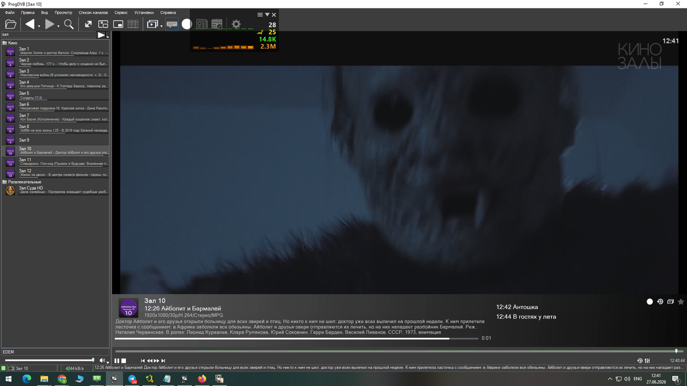Open the scheduler calendar icon
This screenshot has width=687, height=386.
217,24
